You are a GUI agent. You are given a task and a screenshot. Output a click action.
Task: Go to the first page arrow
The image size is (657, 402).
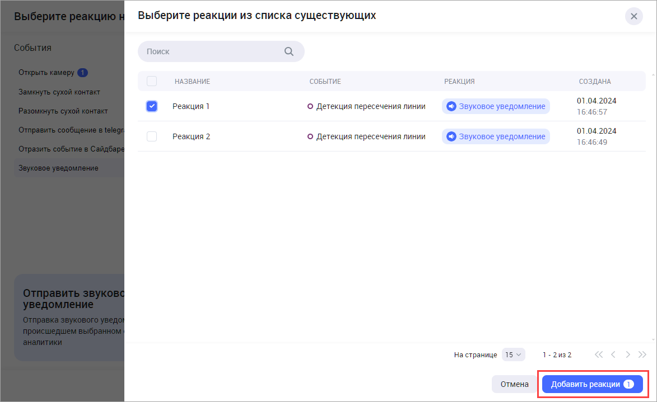pos(599,354)
